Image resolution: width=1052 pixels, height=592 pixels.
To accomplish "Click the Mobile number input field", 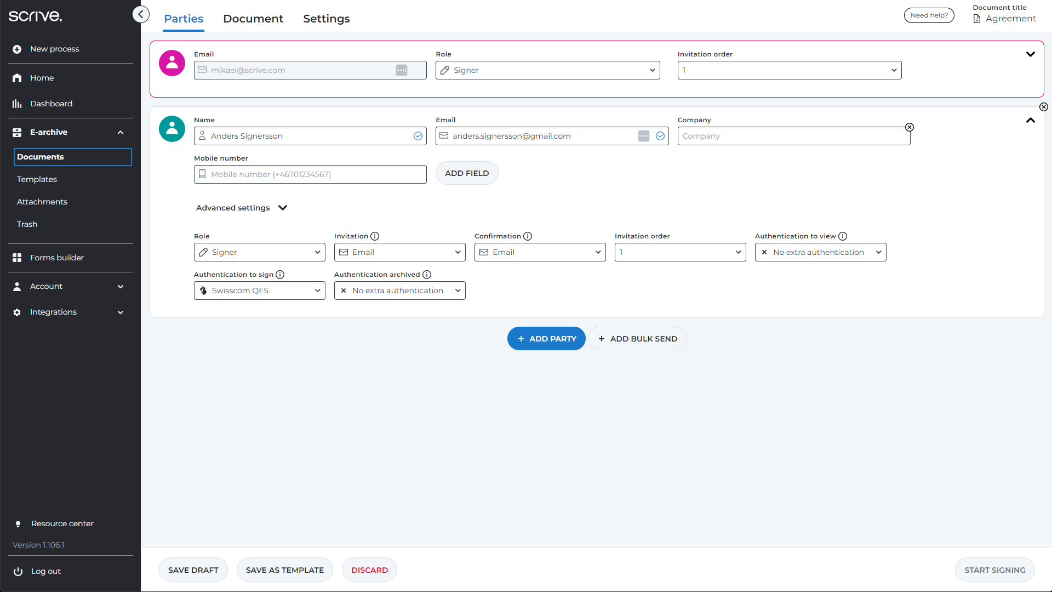I will [310, 174].
